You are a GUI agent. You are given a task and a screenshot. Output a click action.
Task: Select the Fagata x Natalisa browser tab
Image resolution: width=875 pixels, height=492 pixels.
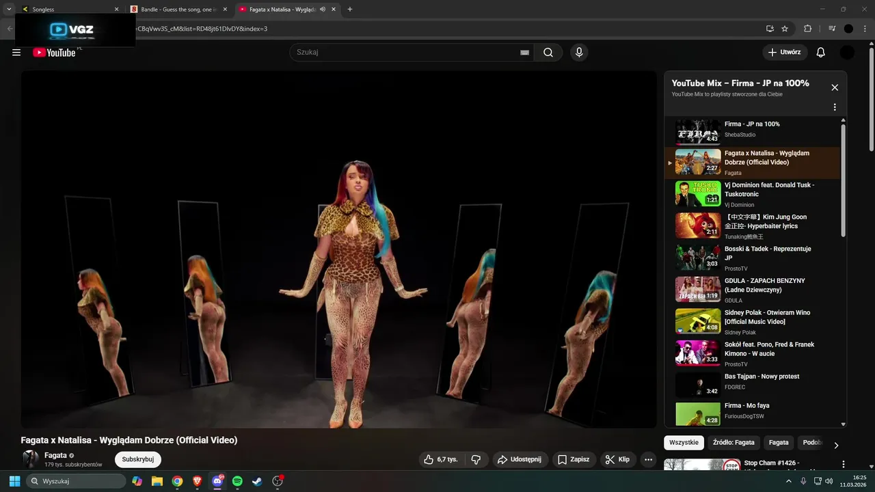tap(287, 10)
